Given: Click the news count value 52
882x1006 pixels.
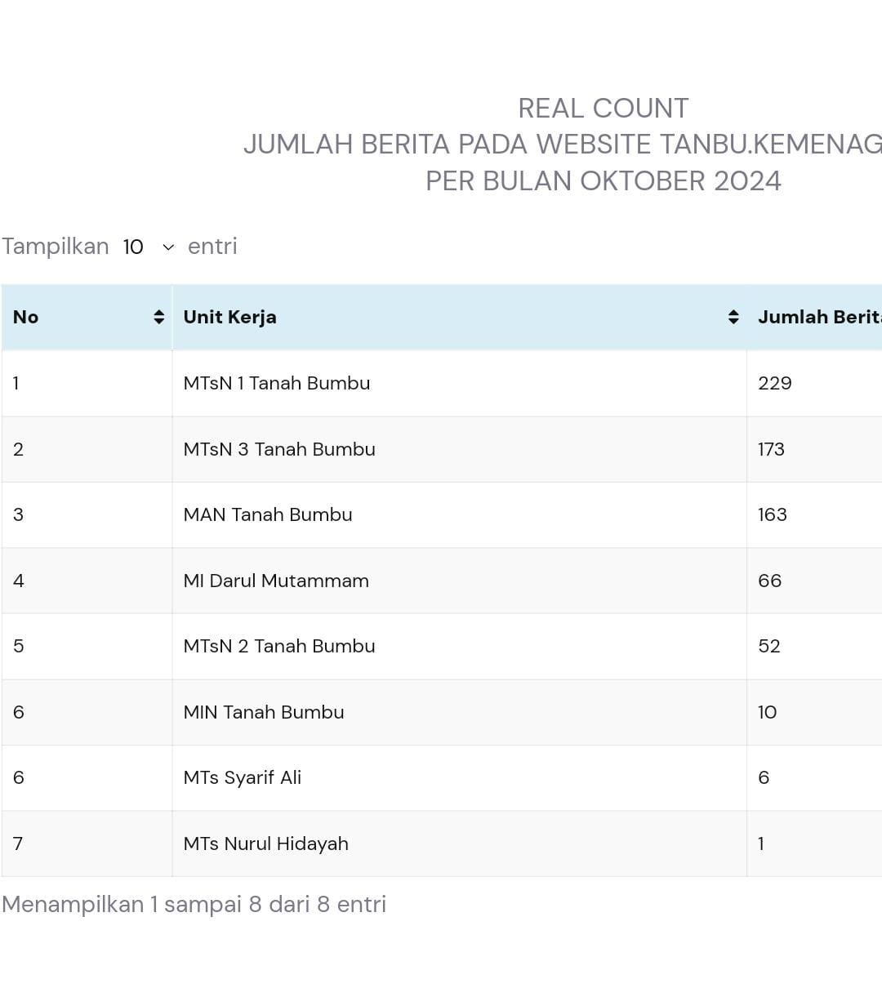Looking at the screenshot, I should (x=768, y=647).
